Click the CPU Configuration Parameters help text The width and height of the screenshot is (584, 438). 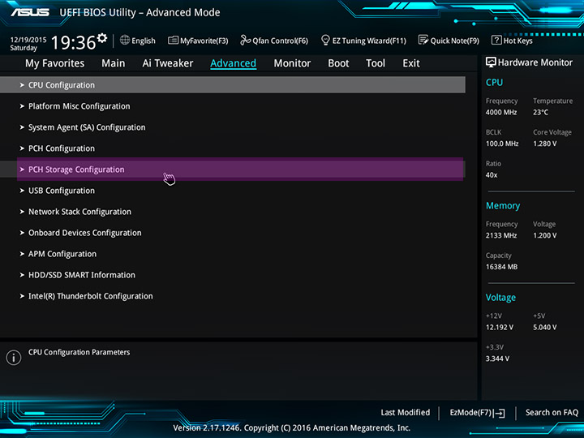pyautogui.click(x=79, y=352)
